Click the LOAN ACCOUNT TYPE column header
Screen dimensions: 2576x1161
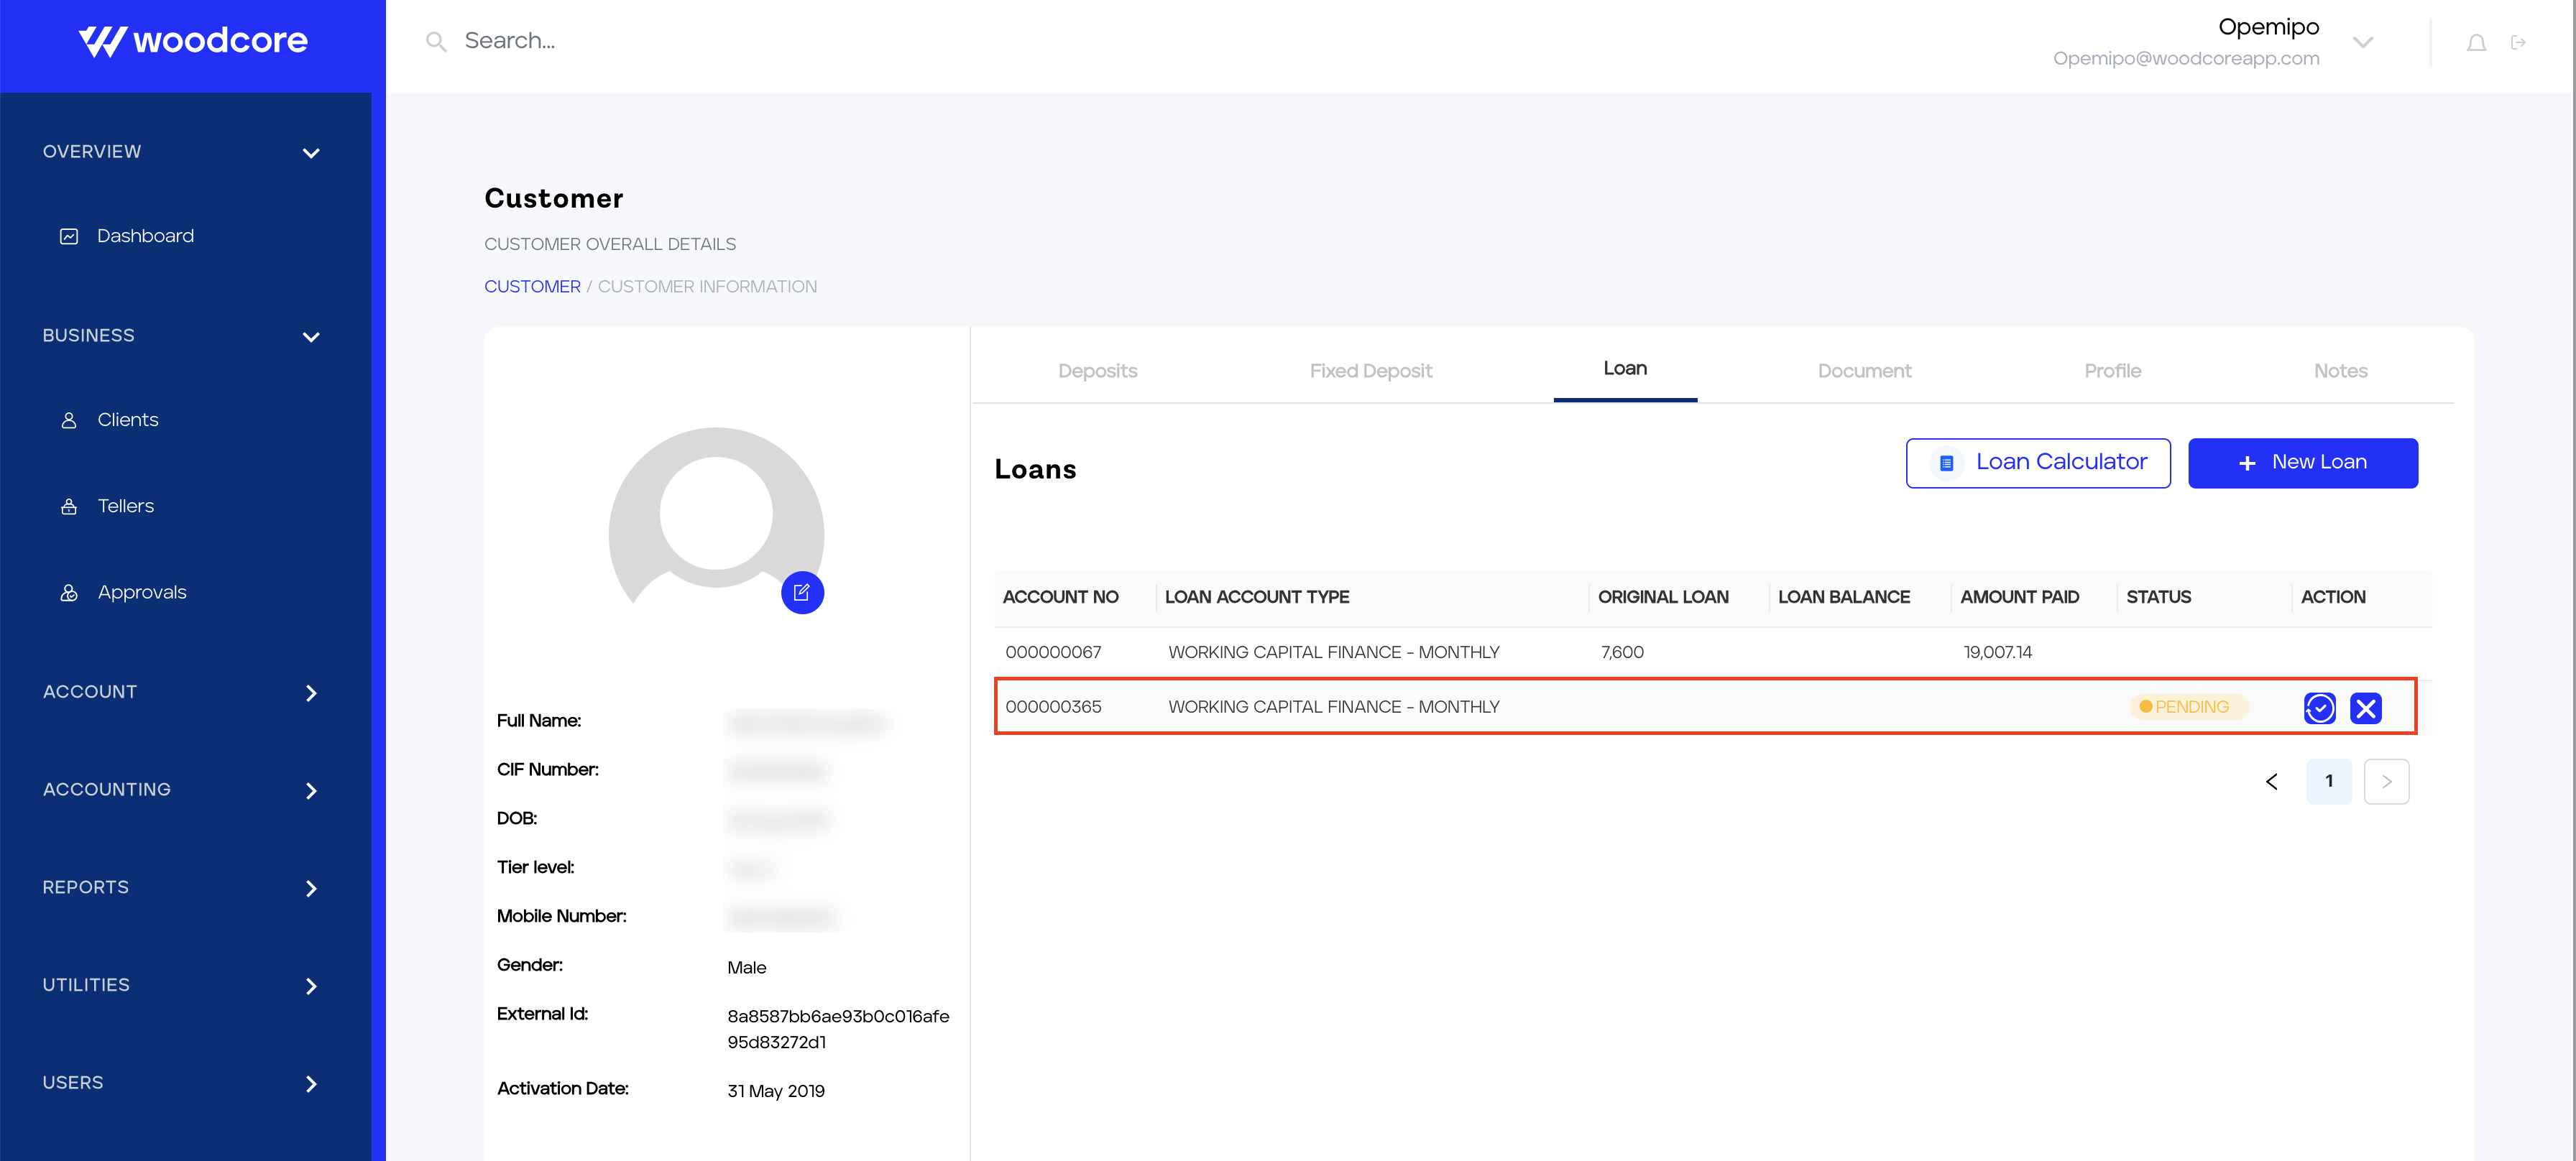click(1256, 598)
